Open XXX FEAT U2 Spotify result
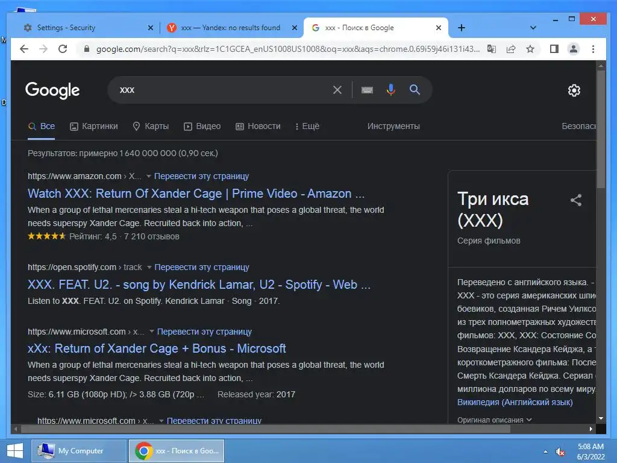Screen dimensions: 617x463 [x=199, y=285]
